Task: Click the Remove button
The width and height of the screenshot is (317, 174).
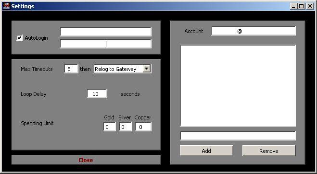Action: pos(269,151)
